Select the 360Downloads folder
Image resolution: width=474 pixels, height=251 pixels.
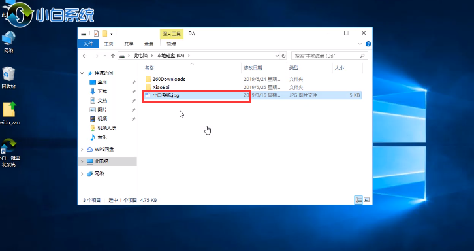click(168, 79)
